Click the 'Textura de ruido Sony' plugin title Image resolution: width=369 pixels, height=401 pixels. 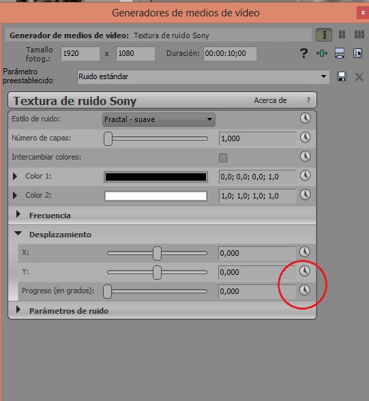click(74, 101)
